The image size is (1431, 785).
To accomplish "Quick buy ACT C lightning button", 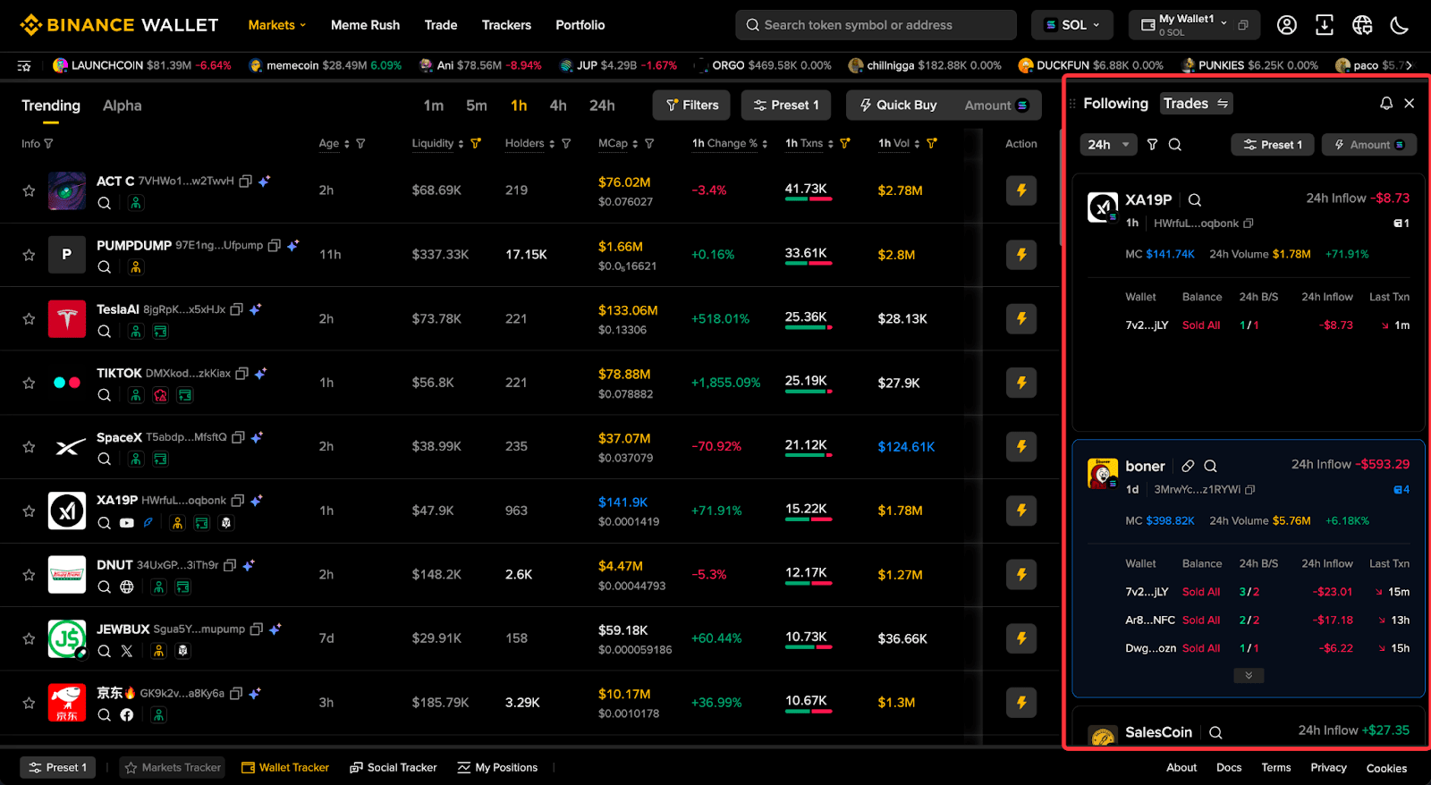I will (1021, 190).
